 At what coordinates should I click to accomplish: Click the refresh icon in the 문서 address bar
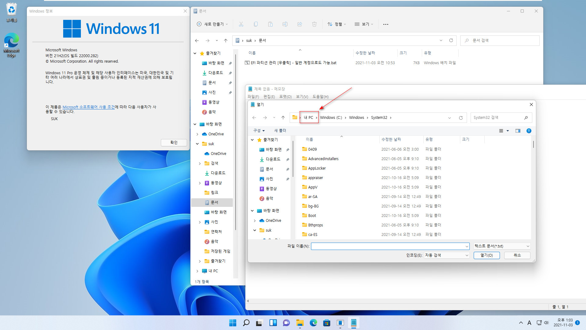tap(451, 40)
